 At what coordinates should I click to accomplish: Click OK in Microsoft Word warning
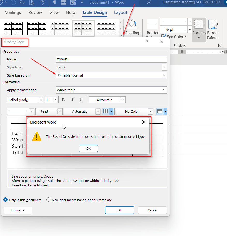click(x=88, y=148)
